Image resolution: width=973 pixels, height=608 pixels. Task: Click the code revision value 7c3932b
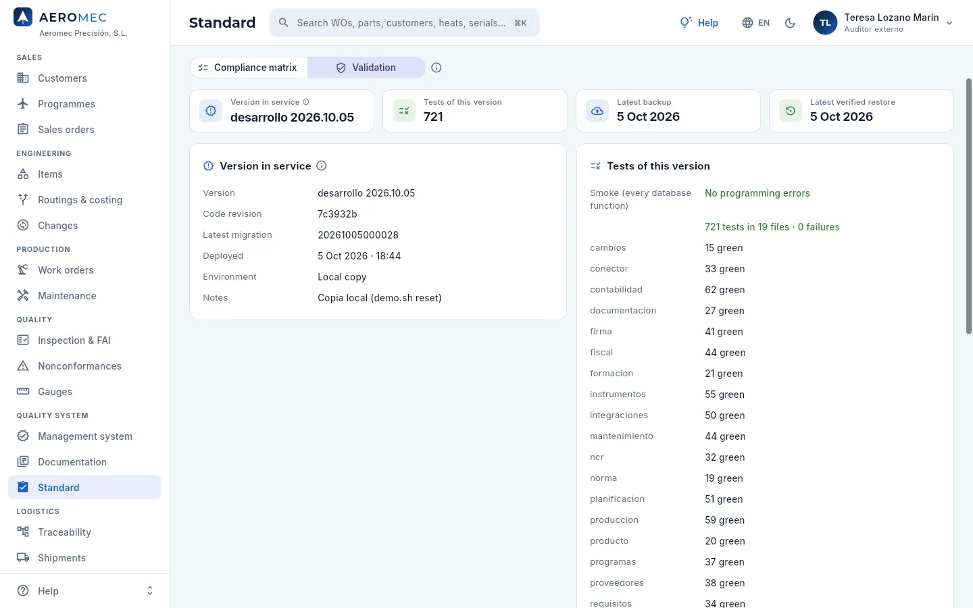coord(337,214)
